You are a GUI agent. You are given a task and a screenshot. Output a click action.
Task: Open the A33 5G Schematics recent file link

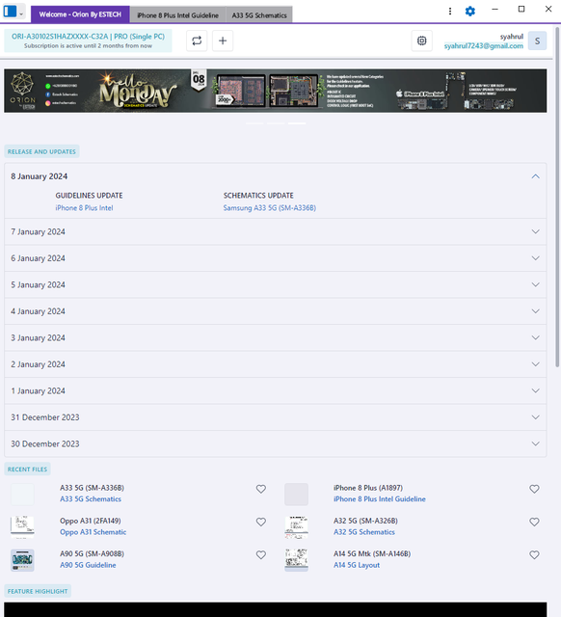click(x=91, y=499)
